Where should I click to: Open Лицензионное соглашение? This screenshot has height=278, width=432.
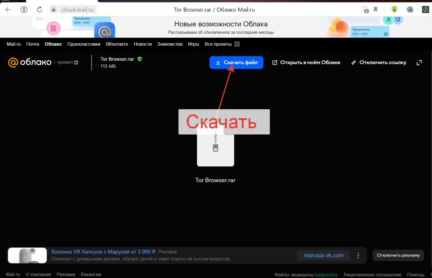click(x=372, y=275)
